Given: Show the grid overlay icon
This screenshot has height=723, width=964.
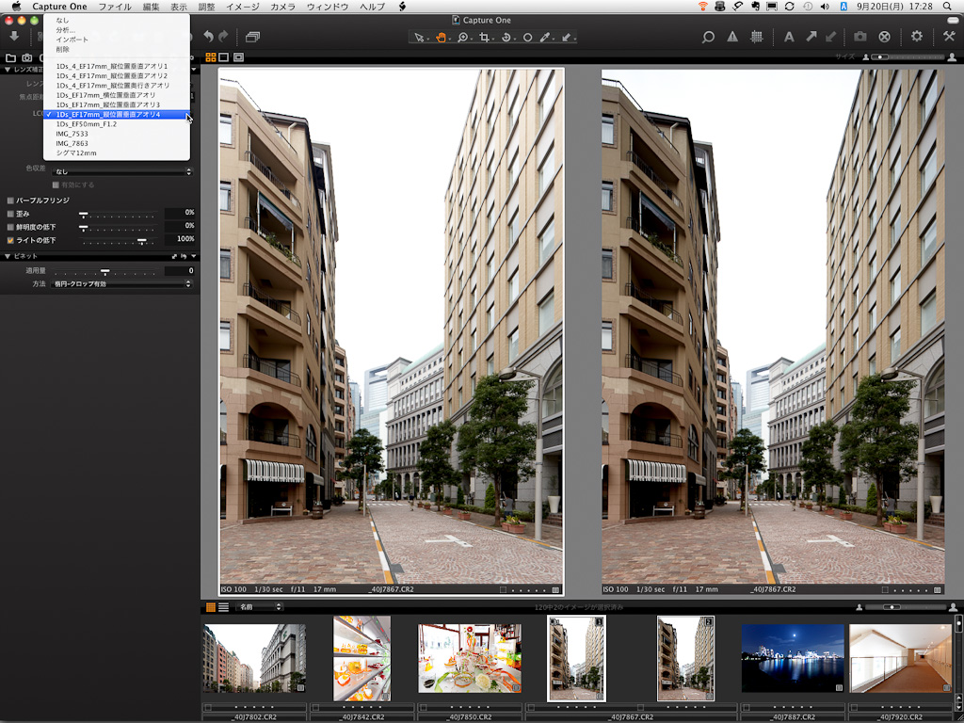Looking at the screenshot, I should click(756, 37).
